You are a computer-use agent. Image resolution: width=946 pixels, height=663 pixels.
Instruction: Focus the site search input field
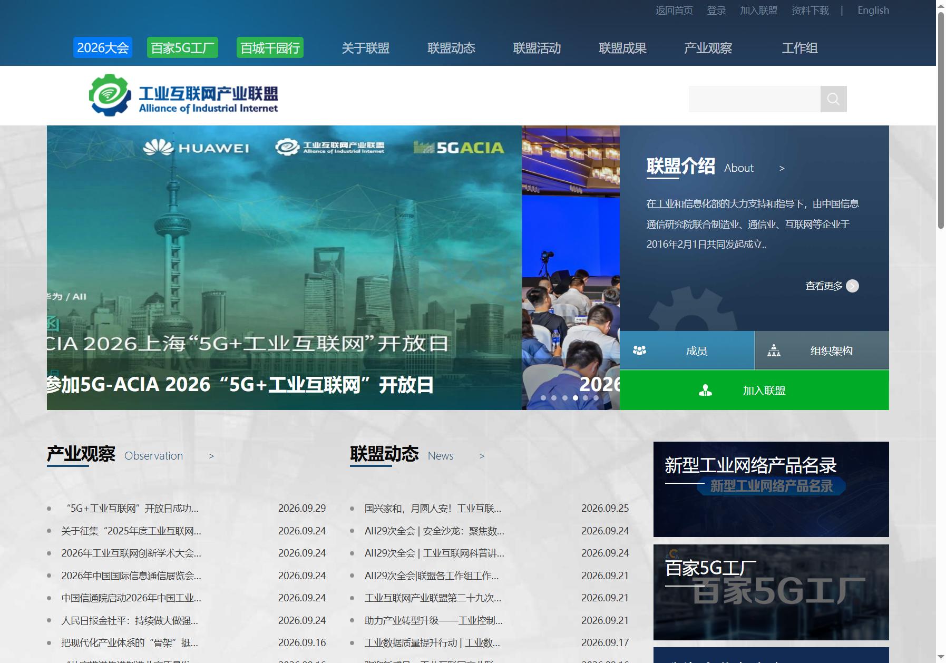[755, 99]
